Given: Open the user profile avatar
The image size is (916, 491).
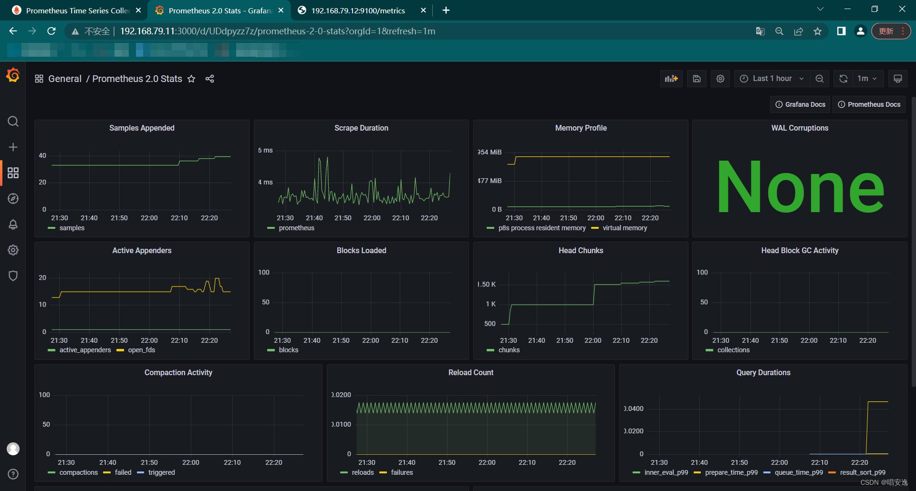Looking at the screenshot, I should click(x=13, y=449).
